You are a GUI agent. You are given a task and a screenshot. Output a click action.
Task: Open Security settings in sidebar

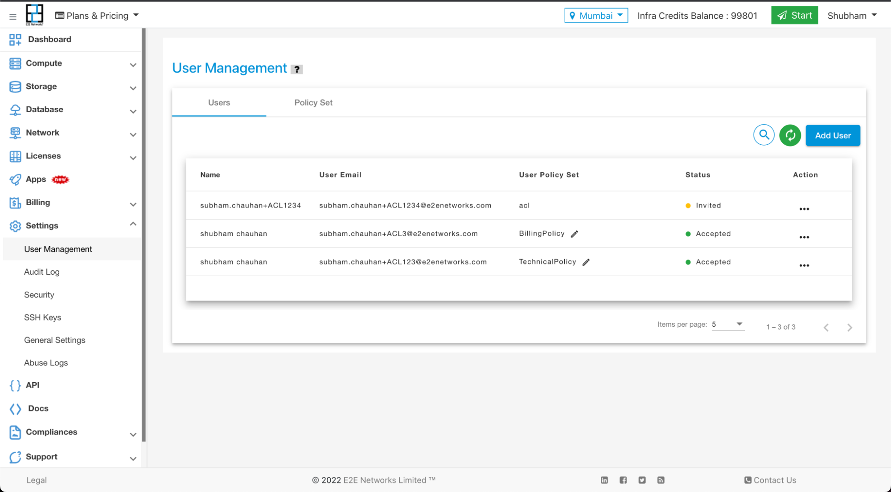tap(39, 295)
